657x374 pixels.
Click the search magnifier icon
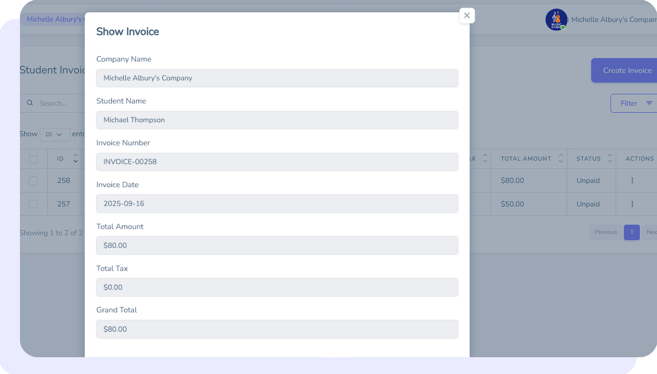(30, 103)
